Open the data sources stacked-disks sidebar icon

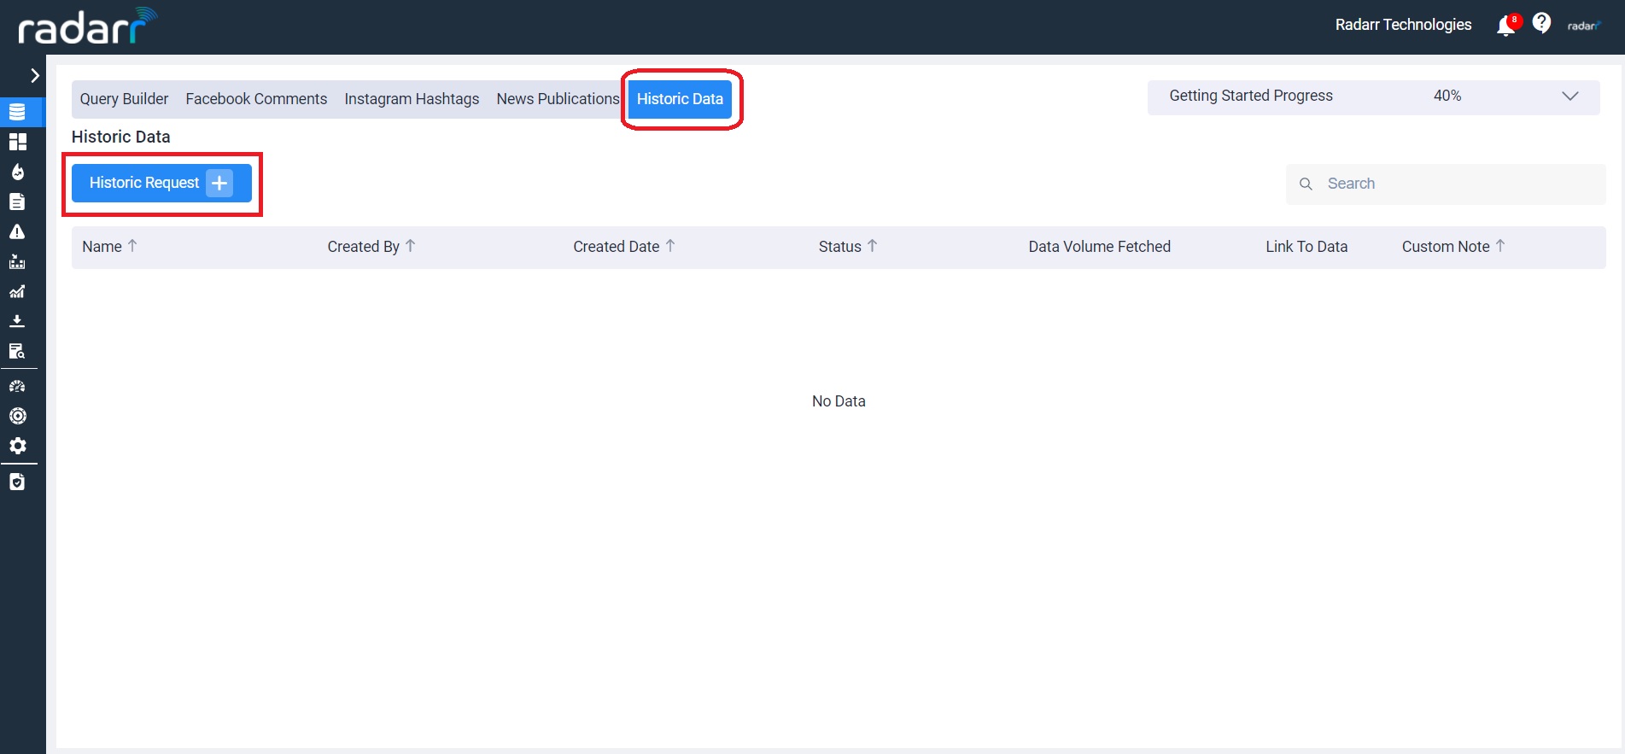pos(17,112)
